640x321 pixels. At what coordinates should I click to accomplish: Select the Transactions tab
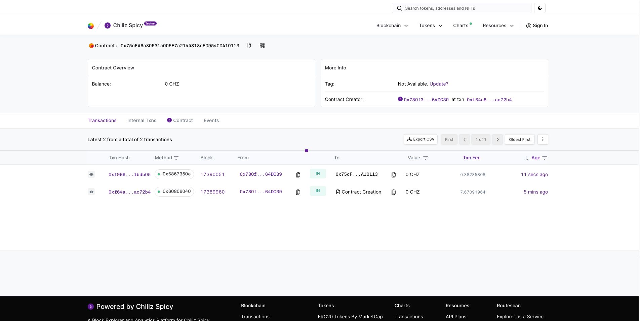click(x=102, y=120)
